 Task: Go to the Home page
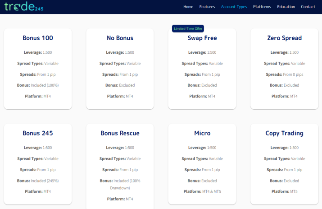(x=188, y=7)
